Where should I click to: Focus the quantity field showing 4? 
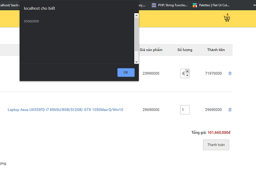183,74
